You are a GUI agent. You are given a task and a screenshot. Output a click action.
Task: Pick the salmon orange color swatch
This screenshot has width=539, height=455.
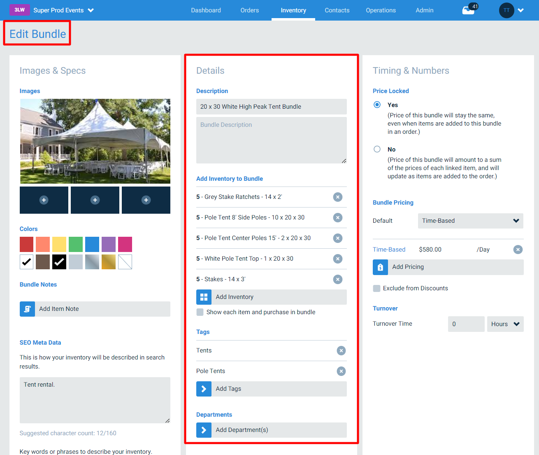(x=43, y=244)
